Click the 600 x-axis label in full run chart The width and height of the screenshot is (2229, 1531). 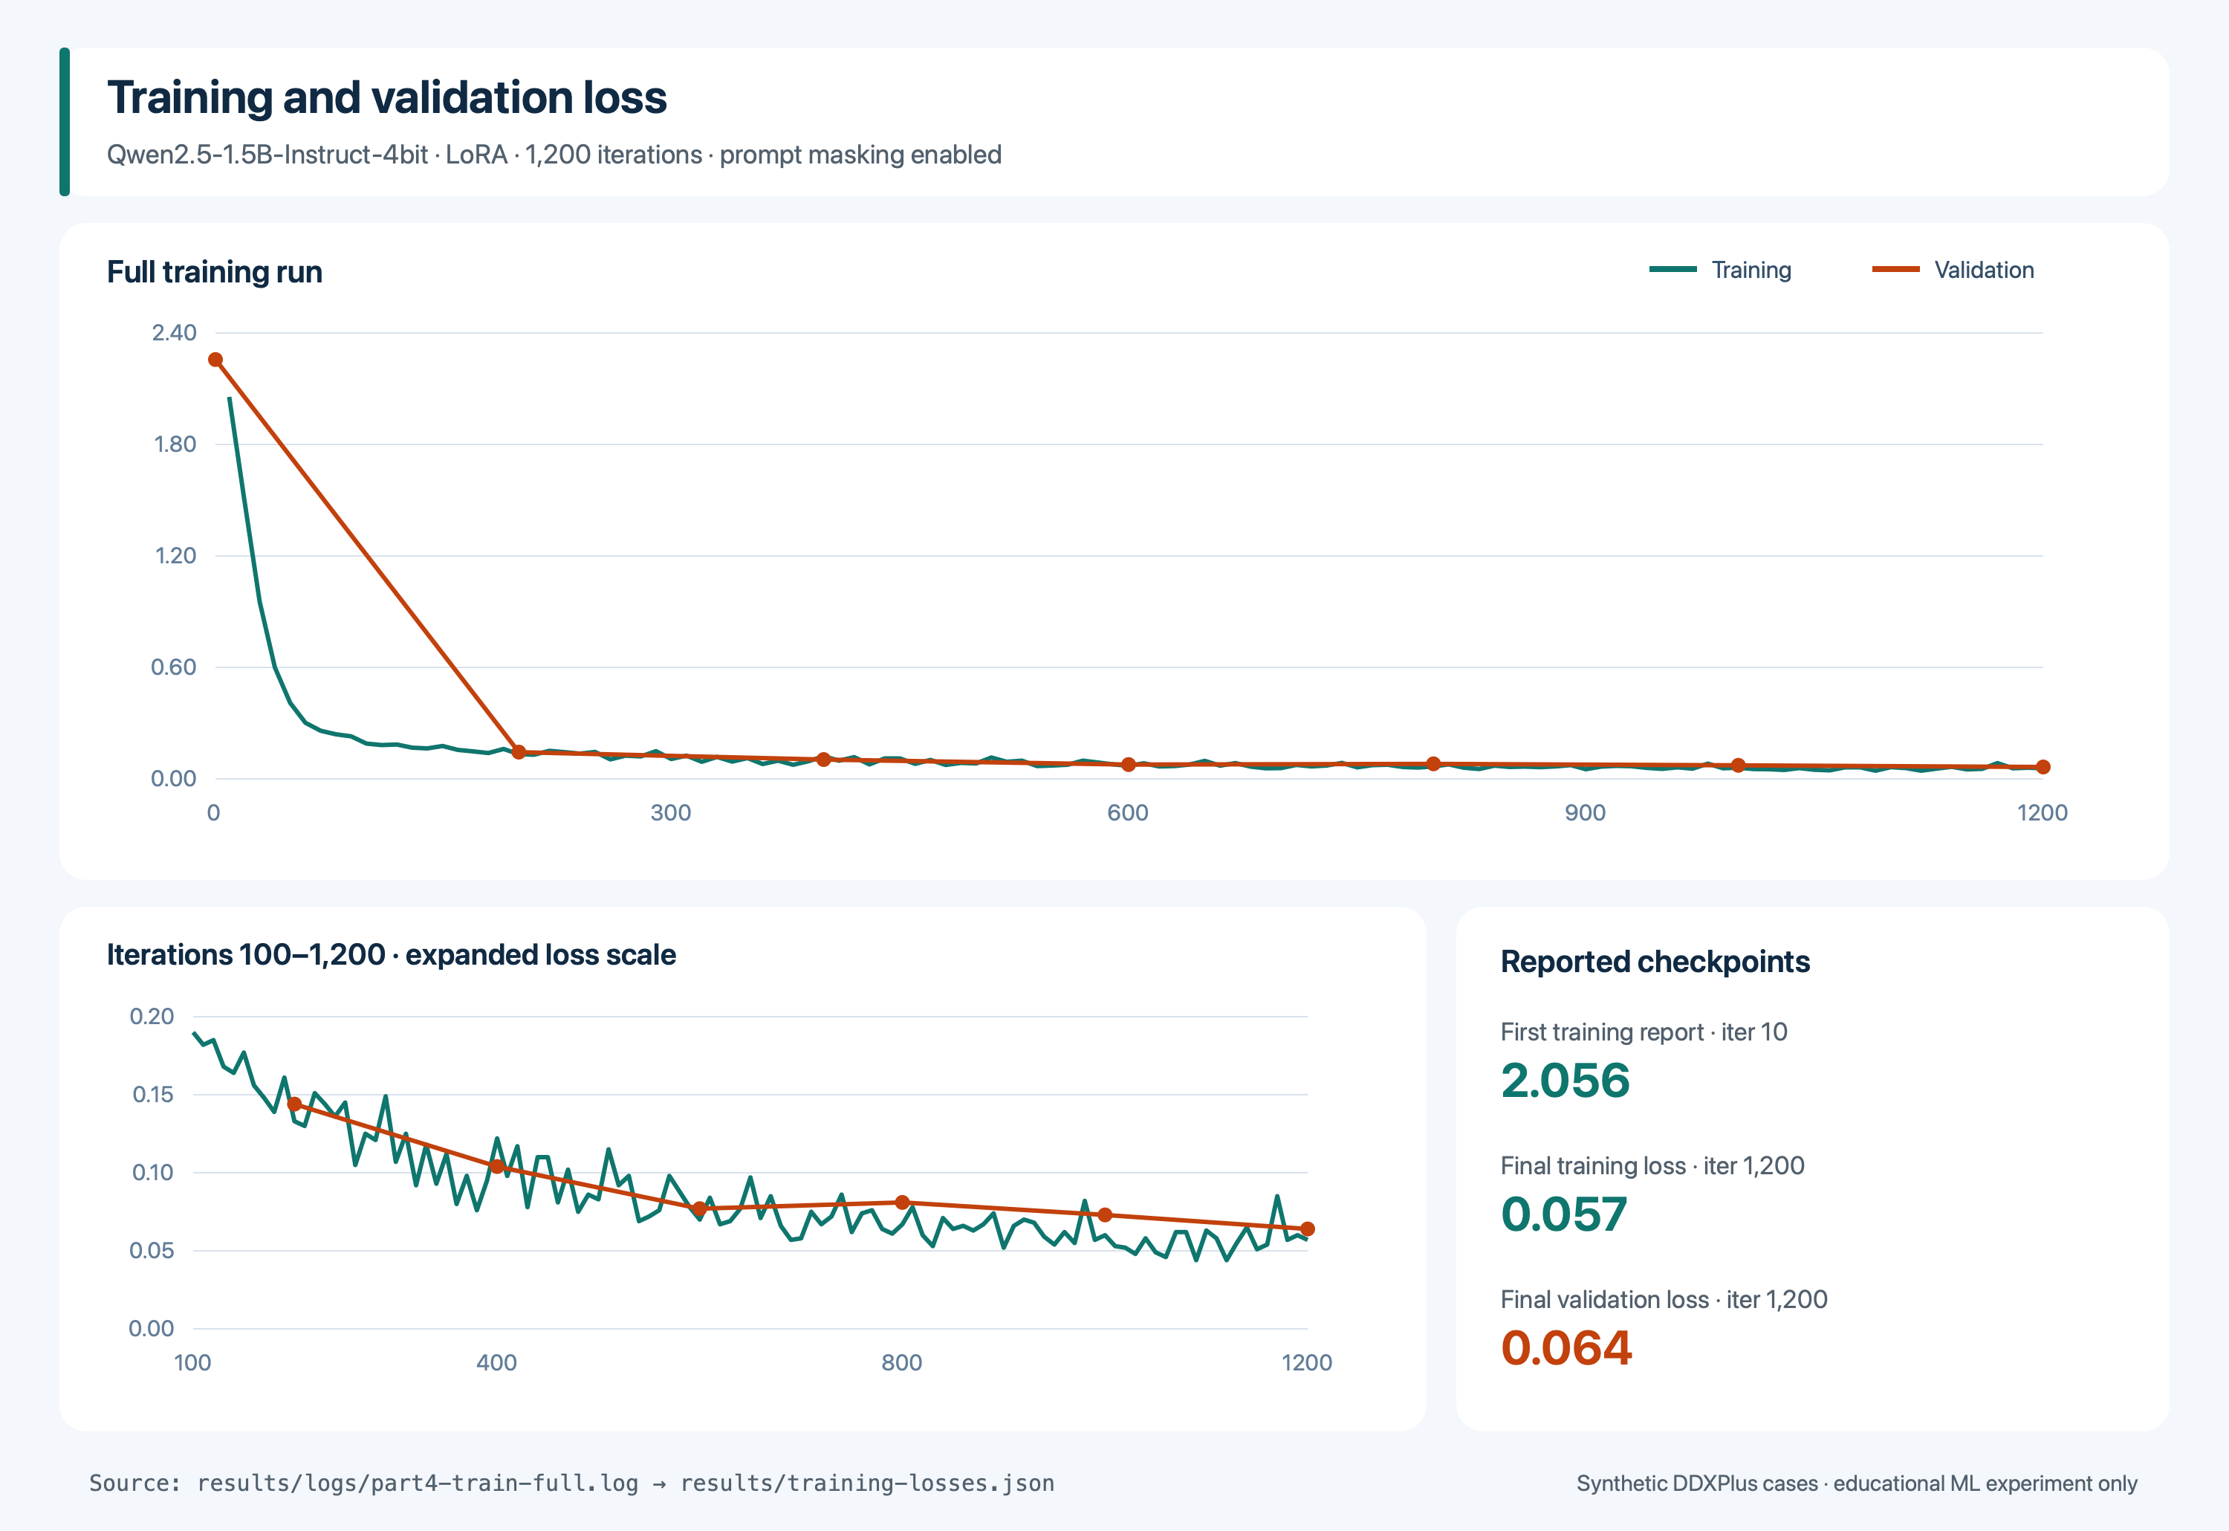pyautogui.click(x=1128, y=812)
